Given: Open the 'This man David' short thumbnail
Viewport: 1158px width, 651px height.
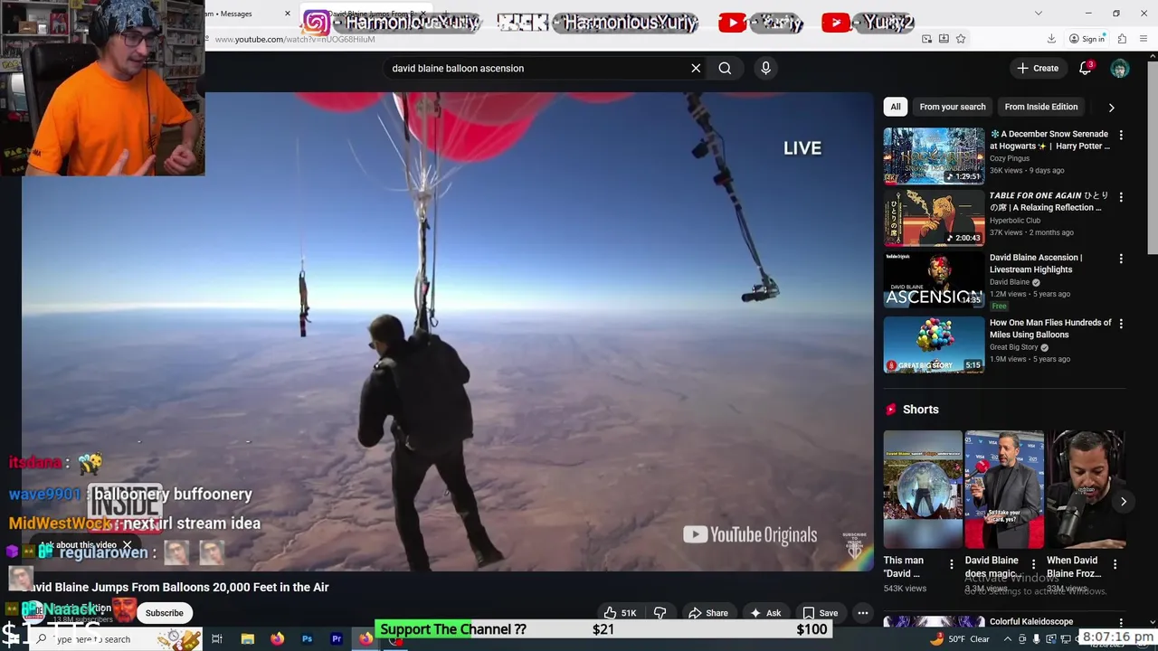Looking at the screenshot, I should tap(923, 489).
